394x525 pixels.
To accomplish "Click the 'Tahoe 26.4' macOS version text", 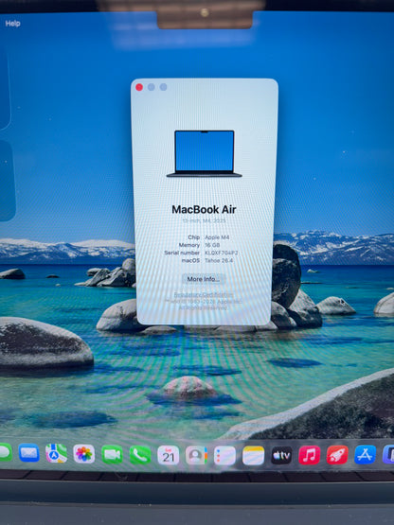I will pos(219,260).
